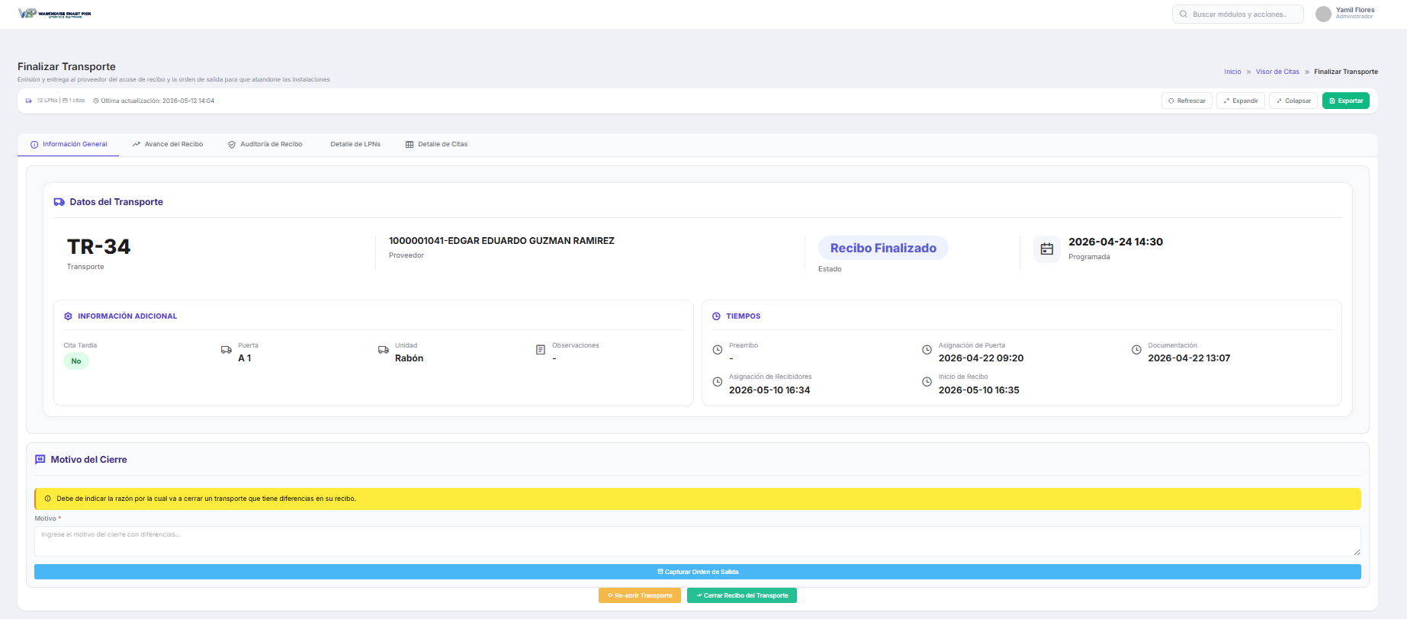Image resolution: width=1407 pixels, height=619 pixels.
Task: Click the time 2026-05-10 16:35
Action: [x=978, y=390]
